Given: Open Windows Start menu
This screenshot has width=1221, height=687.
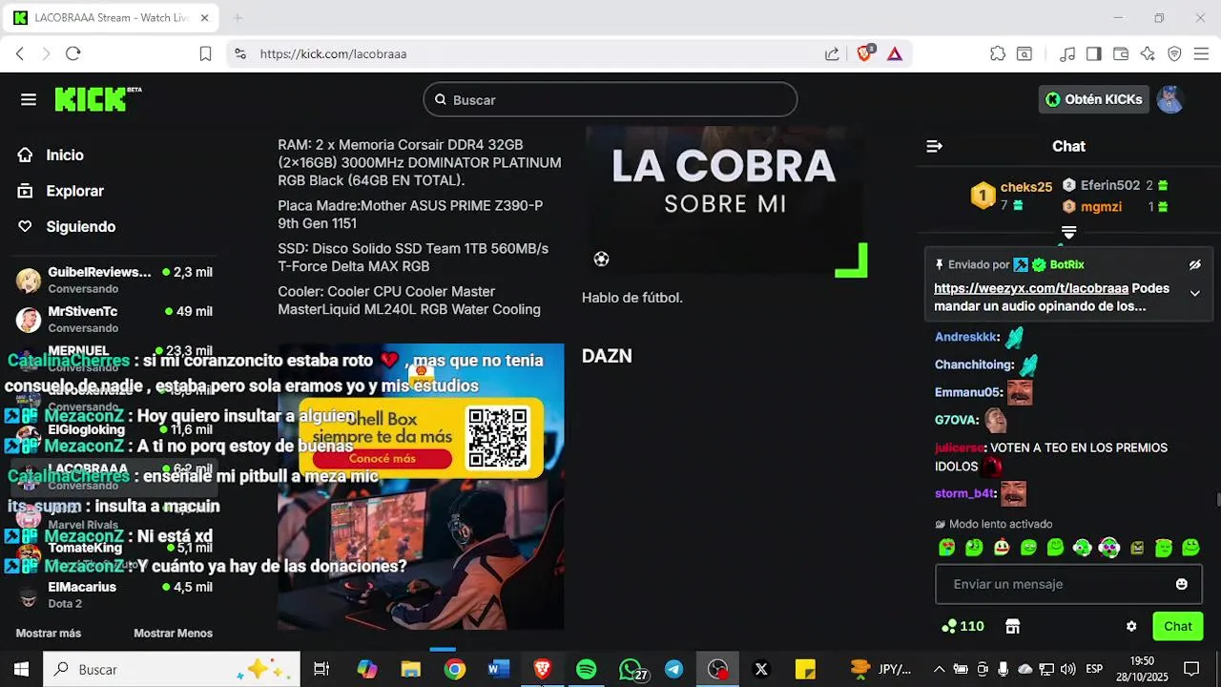Looking at the screenshot, I should [21, 670].
